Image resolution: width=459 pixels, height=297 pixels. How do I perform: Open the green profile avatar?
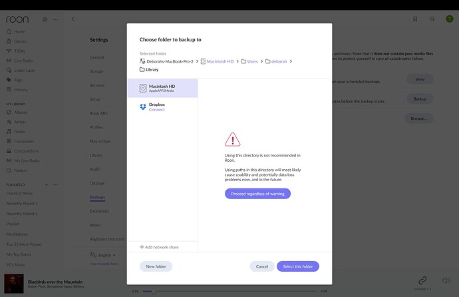tap(449, 19)
